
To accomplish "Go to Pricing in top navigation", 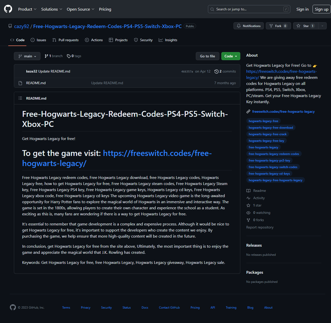I will pos(105,9).
